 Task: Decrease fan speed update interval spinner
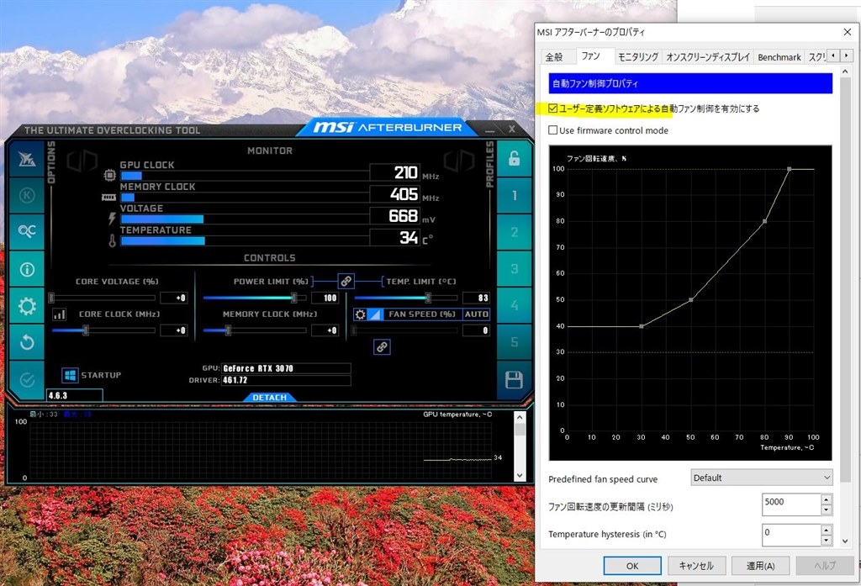point(826,510)
